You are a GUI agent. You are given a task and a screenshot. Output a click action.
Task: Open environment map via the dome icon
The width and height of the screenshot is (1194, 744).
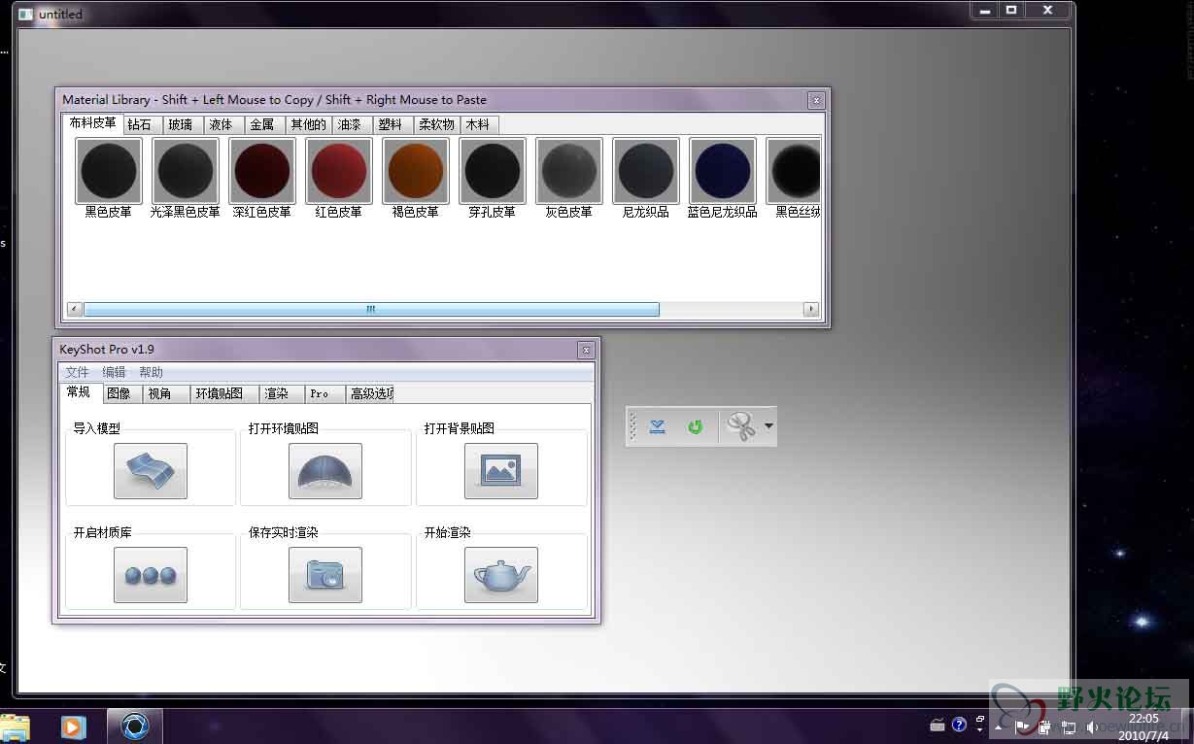[x=324, y=471]
